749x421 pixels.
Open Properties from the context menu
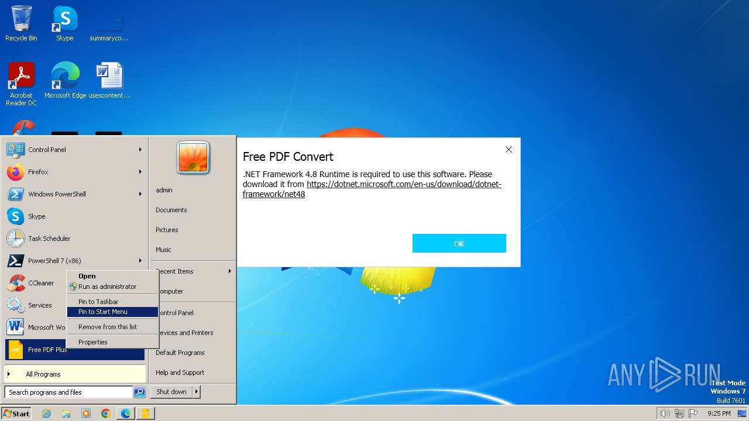coord(112,342)
